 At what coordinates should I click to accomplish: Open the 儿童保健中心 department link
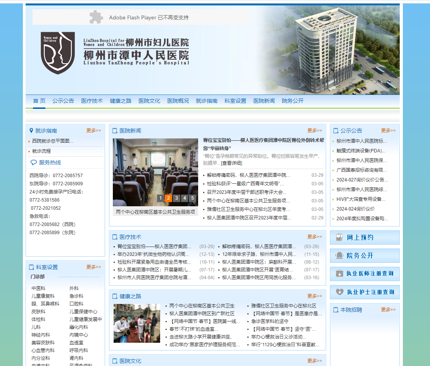[83, 311]
